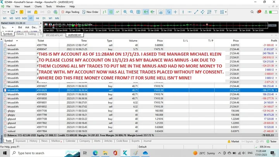Enable the crosshair cursor
The image size is (279, 157).
pos(175,12)
